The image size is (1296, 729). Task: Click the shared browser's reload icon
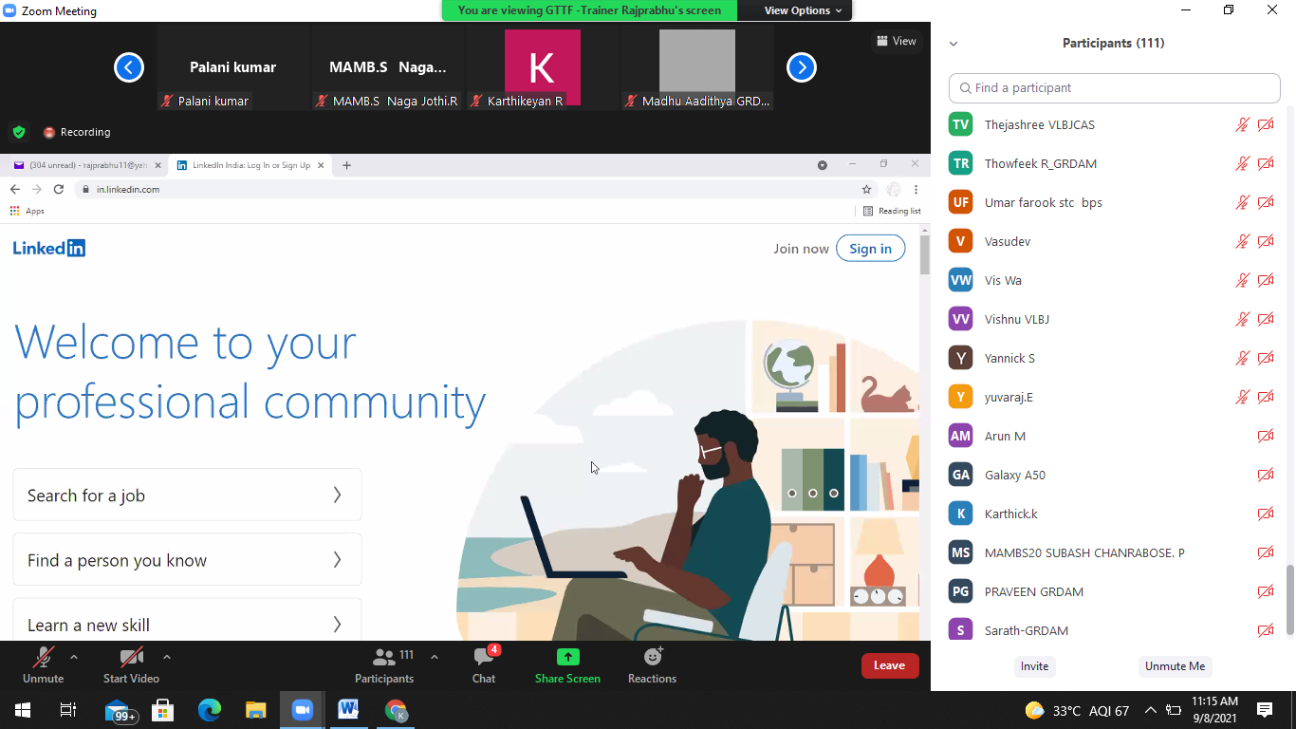[59, 189]
